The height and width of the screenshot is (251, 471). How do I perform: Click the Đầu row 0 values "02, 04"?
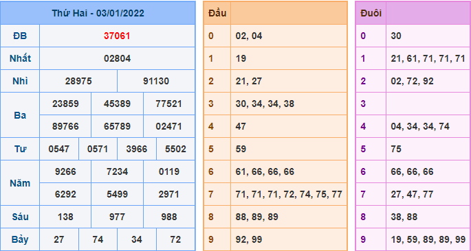point(249,36)
